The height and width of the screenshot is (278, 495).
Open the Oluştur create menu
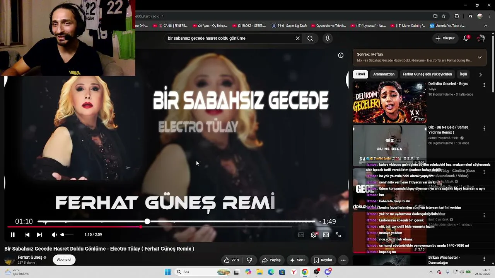click(445, 38)
